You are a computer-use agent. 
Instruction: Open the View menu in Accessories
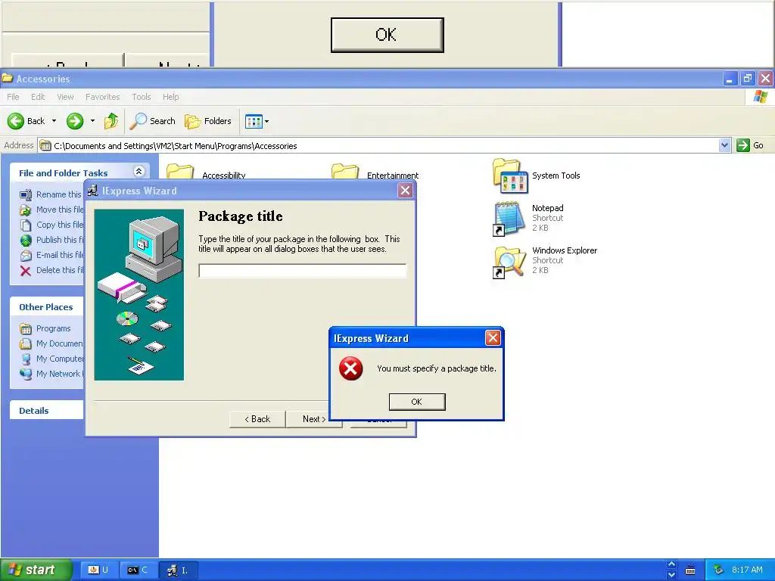[65, 97]
